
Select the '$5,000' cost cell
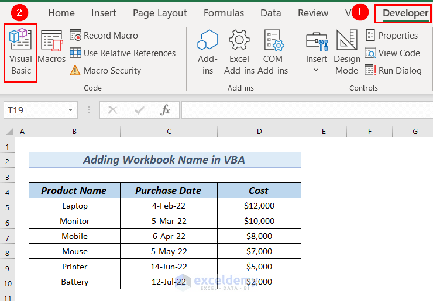tap(259, 267)
